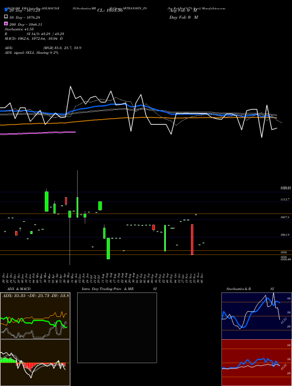Click the 'Avg Vol: 0 M' text
The width and height of the screenshot is (292, 386).
tap(183, 11)
